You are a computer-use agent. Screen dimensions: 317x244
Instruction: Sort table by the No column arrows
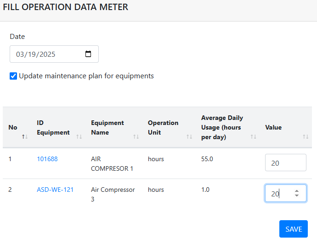[25, 137]
